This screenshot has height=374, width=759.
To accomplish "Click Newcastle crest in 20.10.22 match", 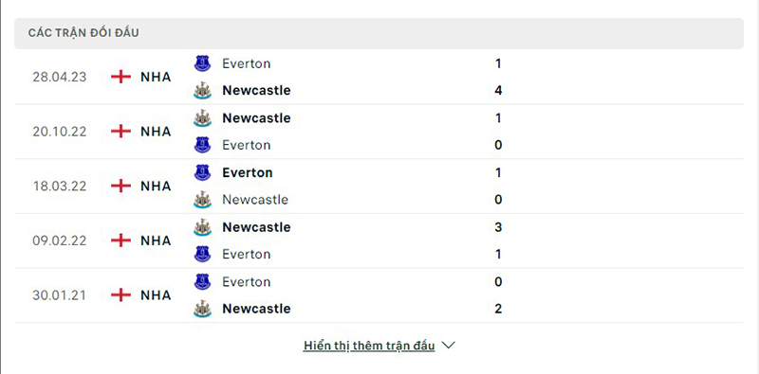I will pos(202,118).
